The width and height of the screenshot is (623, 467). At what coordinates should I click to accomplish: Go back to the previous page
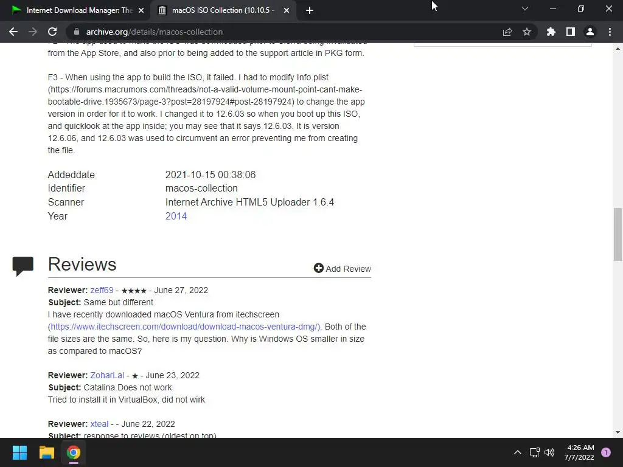13,32
